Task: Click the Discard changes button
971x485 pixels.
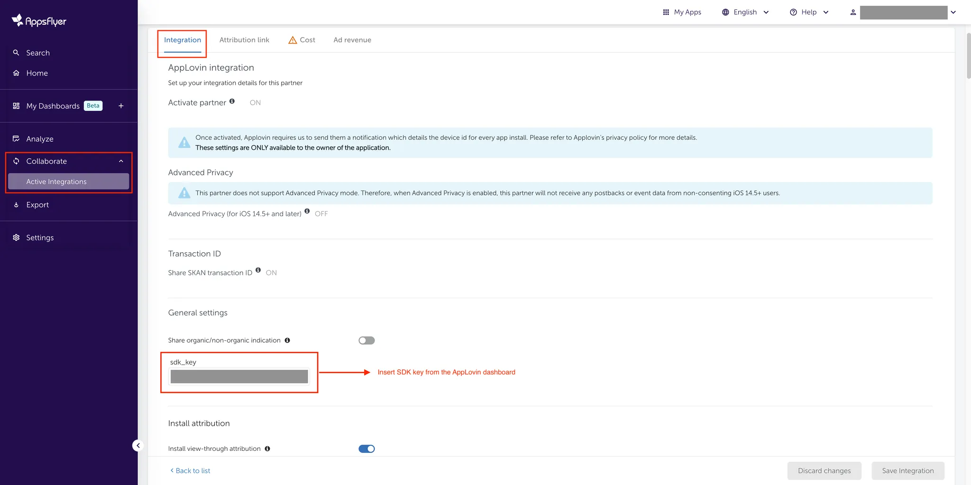Action: coord(824,471)
